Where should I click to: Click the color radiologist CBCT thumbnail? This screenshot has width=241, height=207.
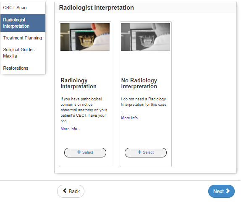tap(85, 37)
